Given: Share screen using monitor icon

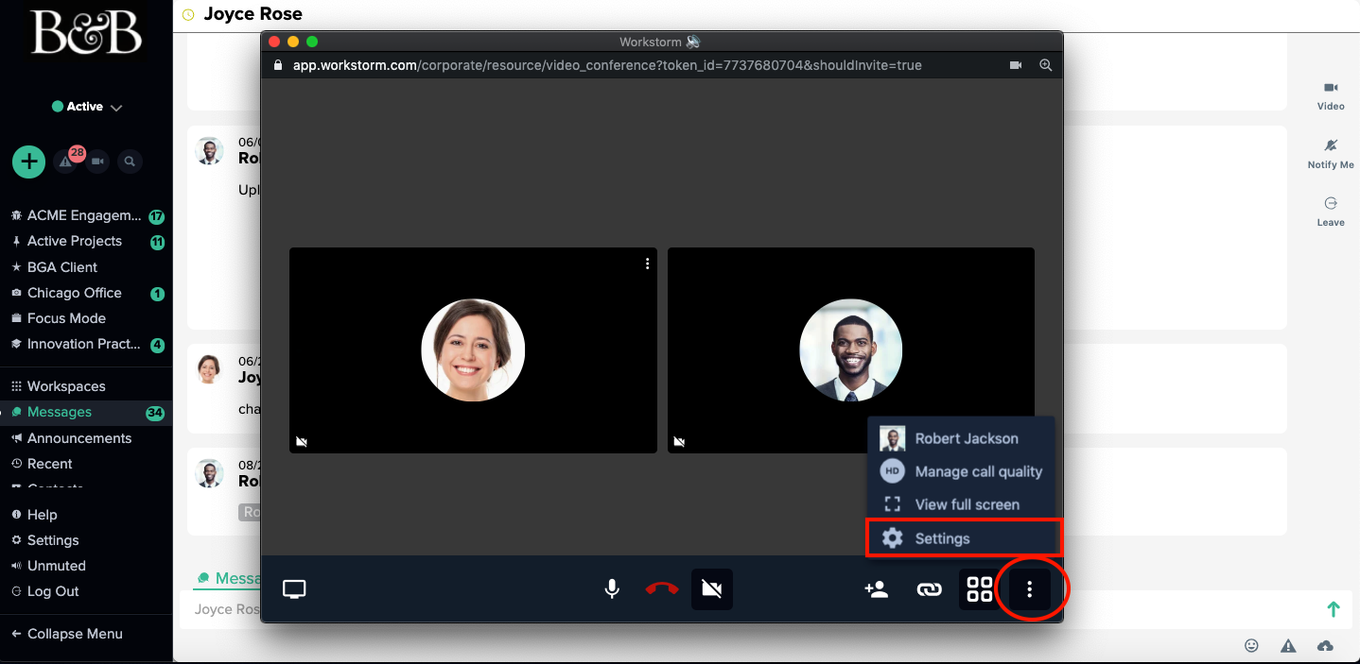Looking at the screenshot, I should click(294, 589).
